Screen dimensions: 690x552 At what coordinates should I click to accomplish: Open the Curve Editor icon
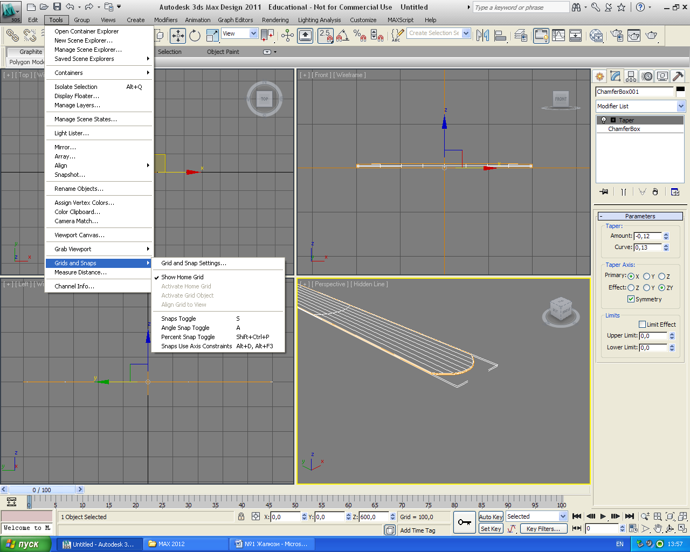click(x=558, y=36)
